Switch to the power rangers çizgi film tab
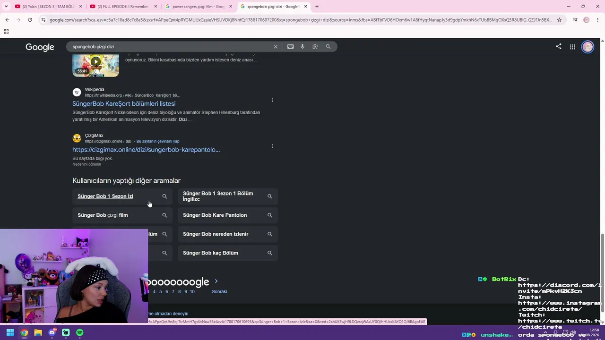 pos(198,7)
